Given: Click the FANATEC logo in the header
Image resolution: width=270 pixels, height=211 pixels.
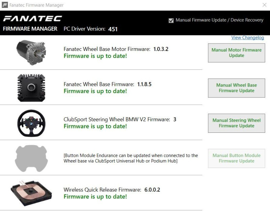Looking at the screenshot, I should 32,19.
